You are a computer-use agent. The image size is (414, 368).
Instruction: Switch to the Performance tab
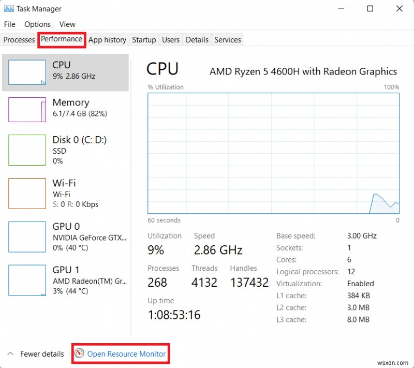coord(61,39)
